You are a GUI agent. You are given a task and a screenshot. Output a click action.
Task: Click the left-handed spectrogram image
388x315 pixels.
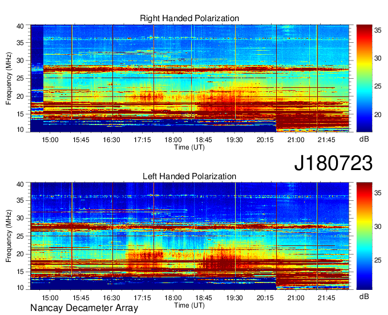(190, 236)
